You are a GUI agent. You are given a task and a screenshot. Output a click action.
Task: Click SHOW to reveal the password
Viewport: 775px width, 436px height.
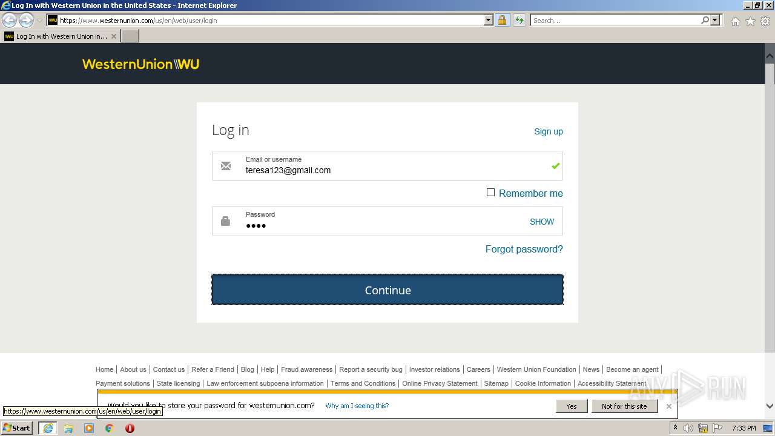(542, 222)
